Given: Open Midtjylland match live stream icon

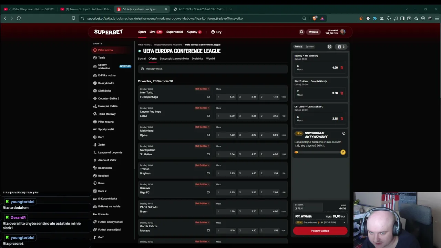Looking at the screenshot, I should [208, 135].
